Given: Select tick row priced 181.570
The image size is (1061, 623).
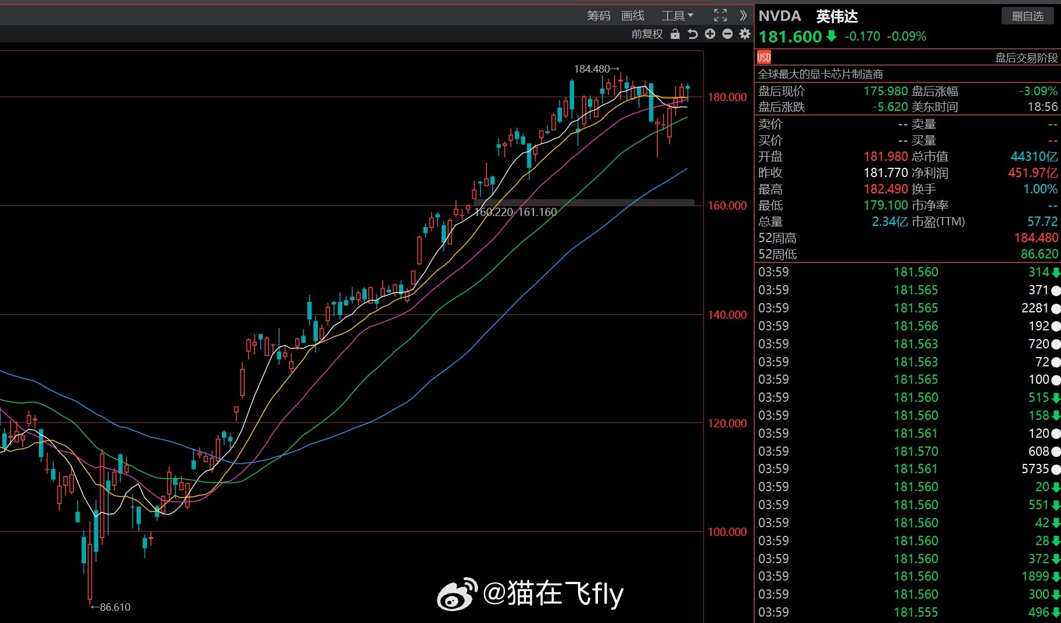Looking at the screenshot, I should [908, 451].
